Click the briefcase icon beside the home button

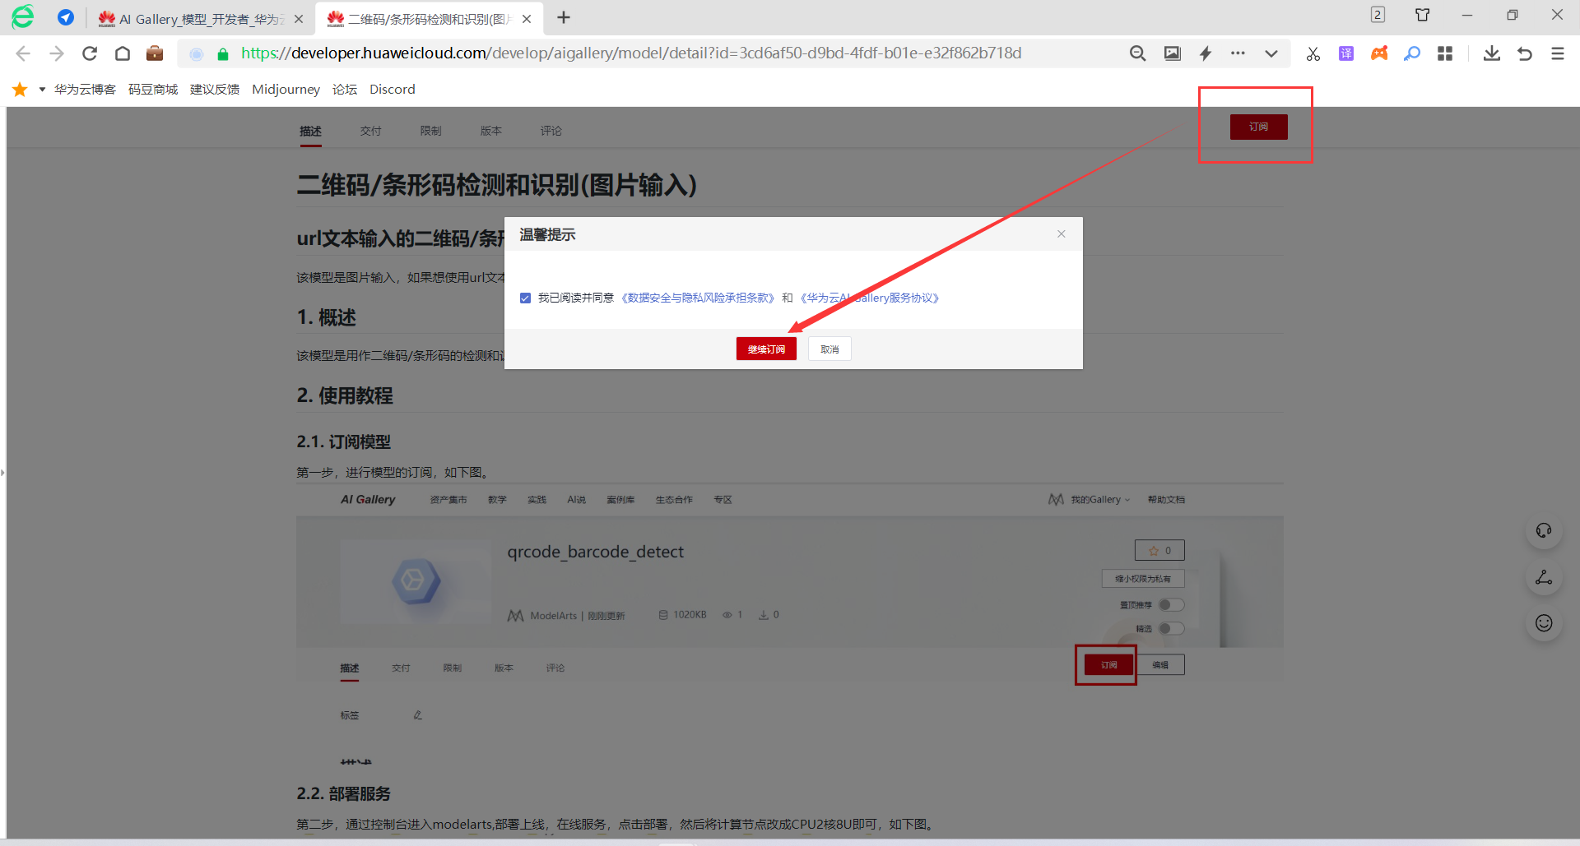click(155, 53)
